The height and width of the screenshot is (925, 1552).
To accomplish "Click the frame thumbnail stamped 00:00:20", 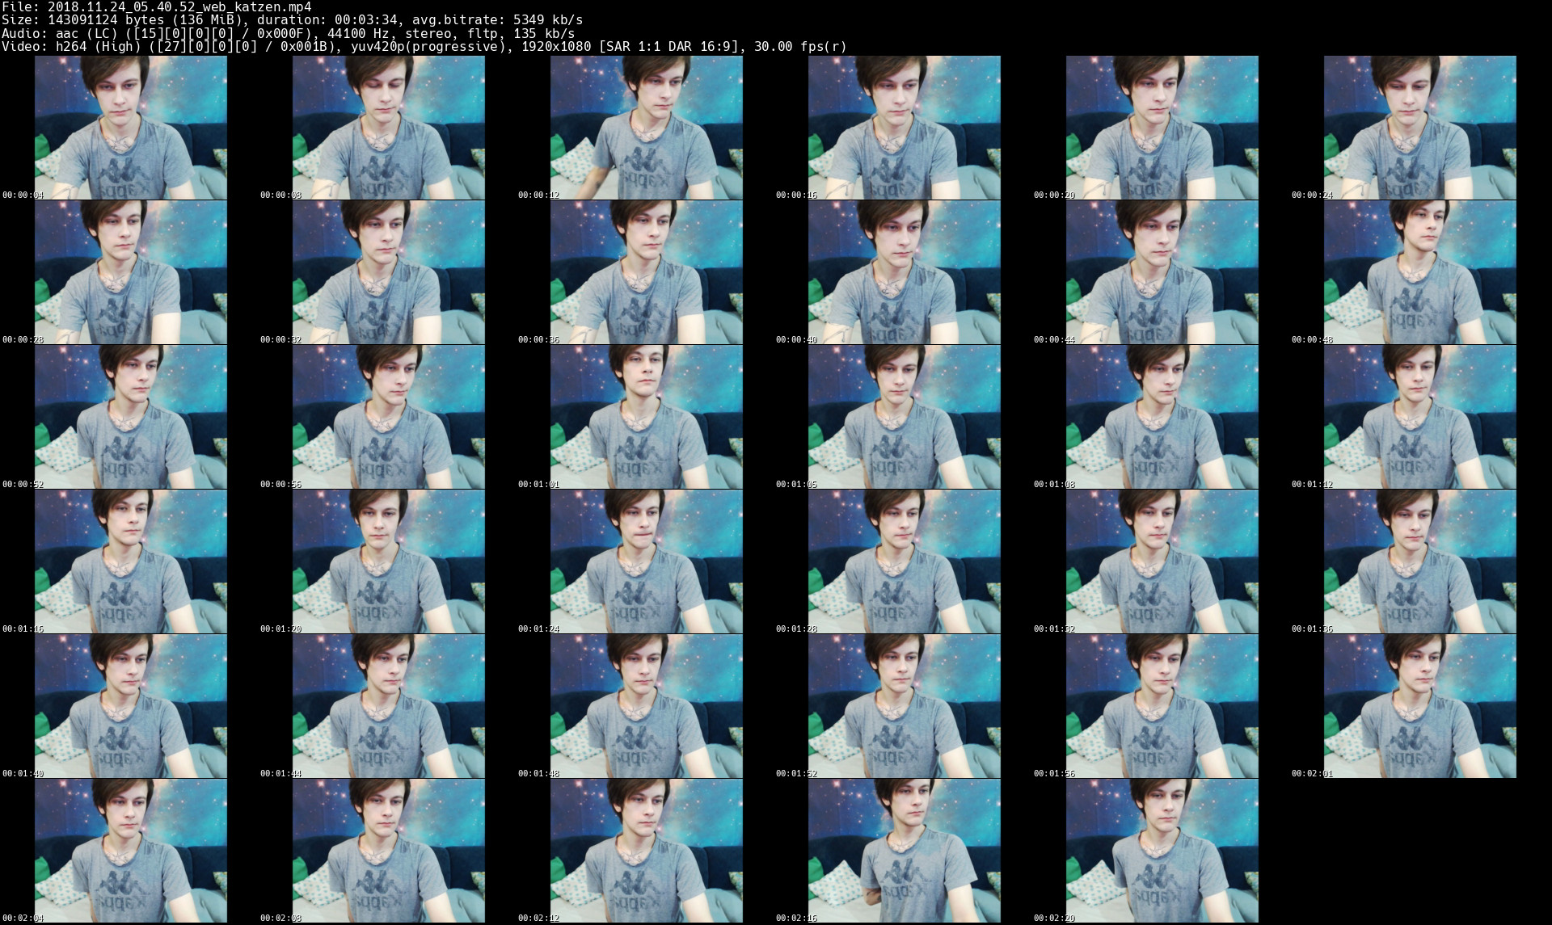I will click(x=1162, y=128).
